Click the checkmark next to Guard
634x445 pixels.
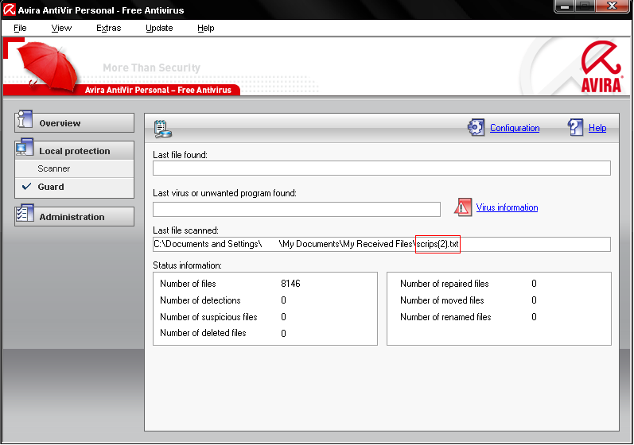(x=27, y=187)
